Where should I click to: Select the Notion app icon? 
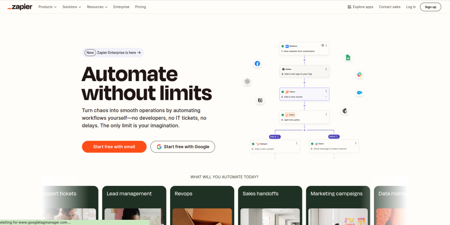pos(260,100)
